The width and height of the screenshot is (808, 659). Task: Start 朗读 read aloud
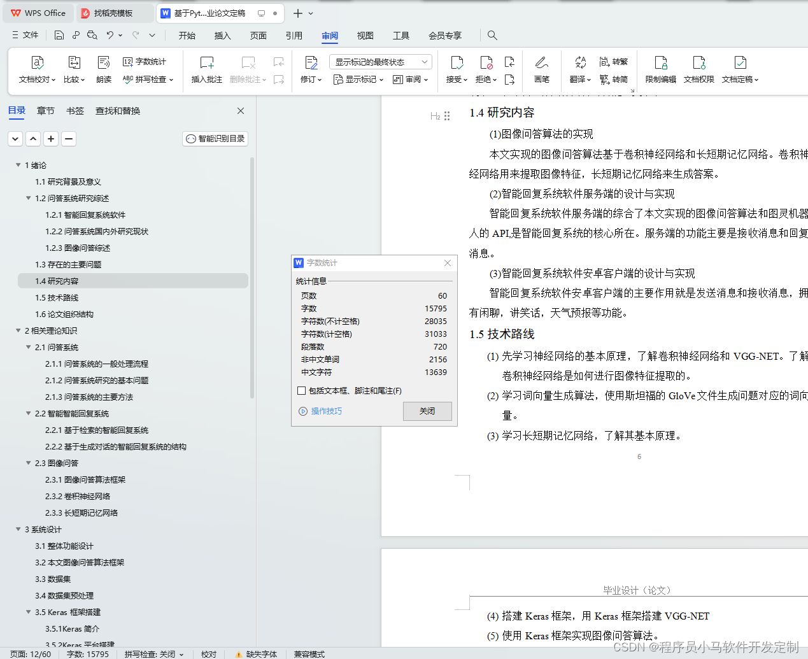pyautogui.click(x=103, y=67)
